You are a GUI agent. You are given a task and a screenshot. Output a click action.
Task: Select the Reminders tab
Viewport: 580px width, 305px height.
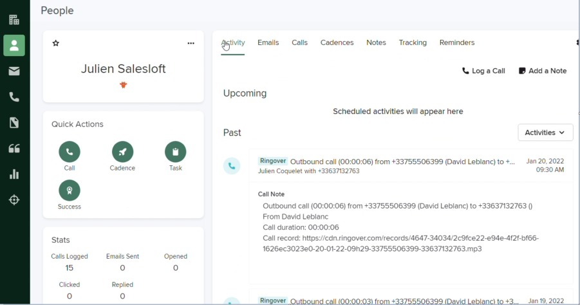coord(456,42)
